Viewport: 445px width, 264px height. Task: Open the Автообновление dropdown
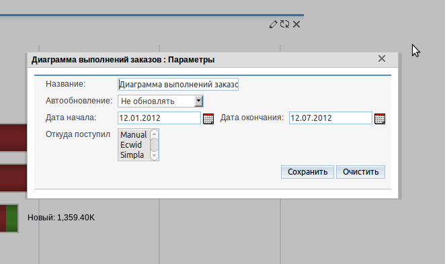click(x=161, y=101)
